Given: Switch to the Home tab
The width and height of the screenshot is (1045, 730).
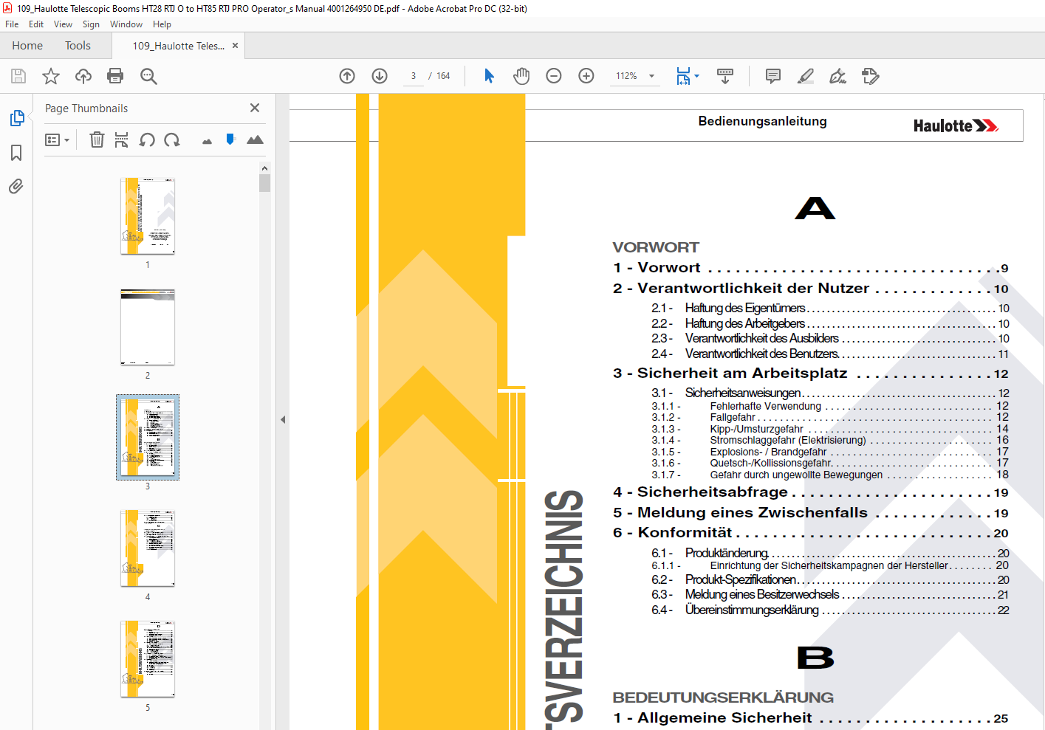Looking at the screenshot, I should point(27,46).
